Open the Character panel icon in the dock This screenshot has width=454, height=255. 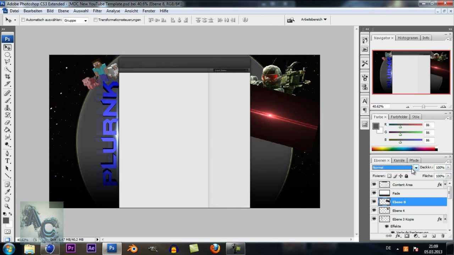[365, 101]
